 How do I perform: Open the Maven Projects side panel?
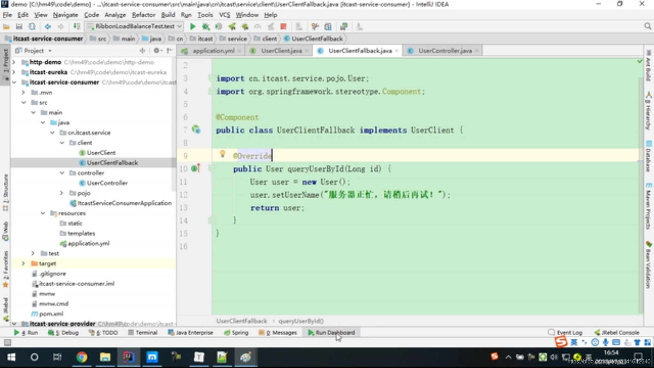pos(649,206)
